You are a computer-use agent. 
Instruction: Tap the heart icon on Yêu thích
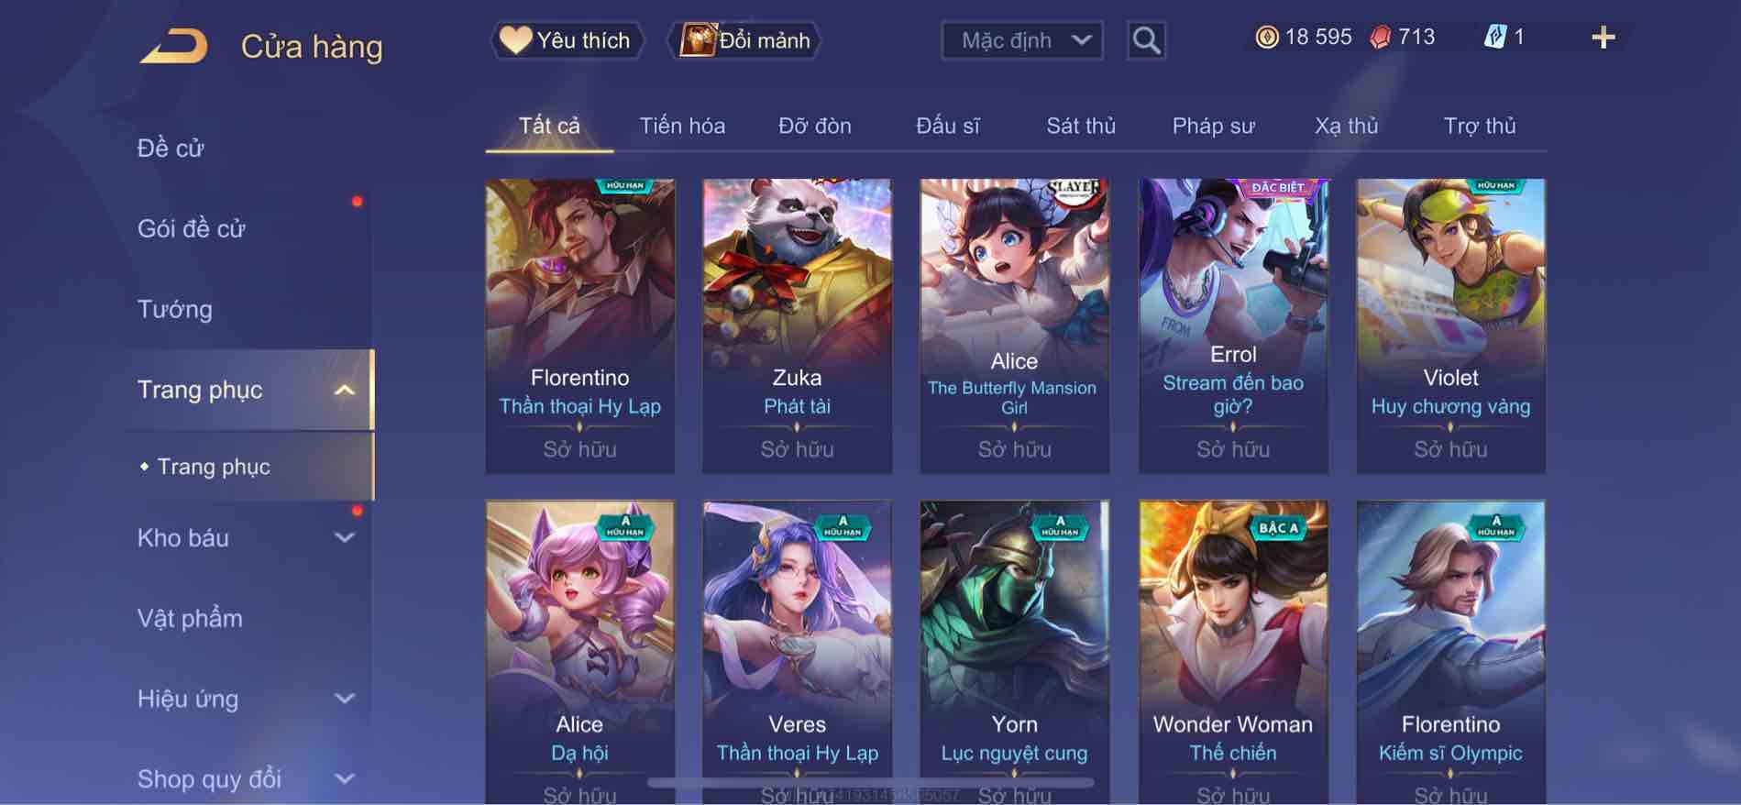(515, 40)
